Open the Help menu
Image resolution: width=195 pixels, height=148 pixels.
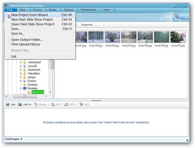[107, 10]
